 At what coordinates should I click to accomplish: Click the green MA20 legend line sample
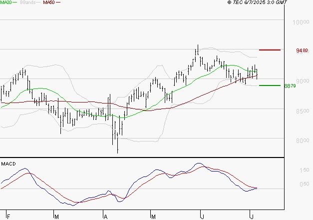(x=15, y=2)
